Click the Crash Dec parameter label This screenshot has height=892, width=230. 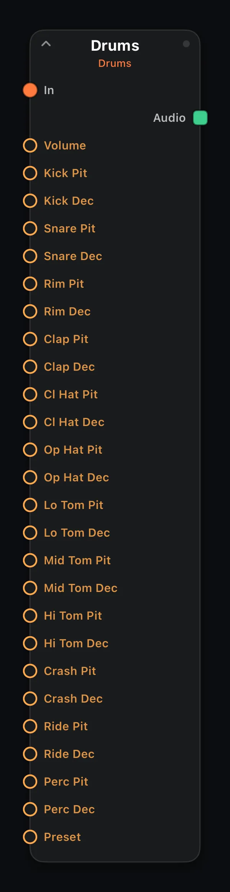(73, 699)
